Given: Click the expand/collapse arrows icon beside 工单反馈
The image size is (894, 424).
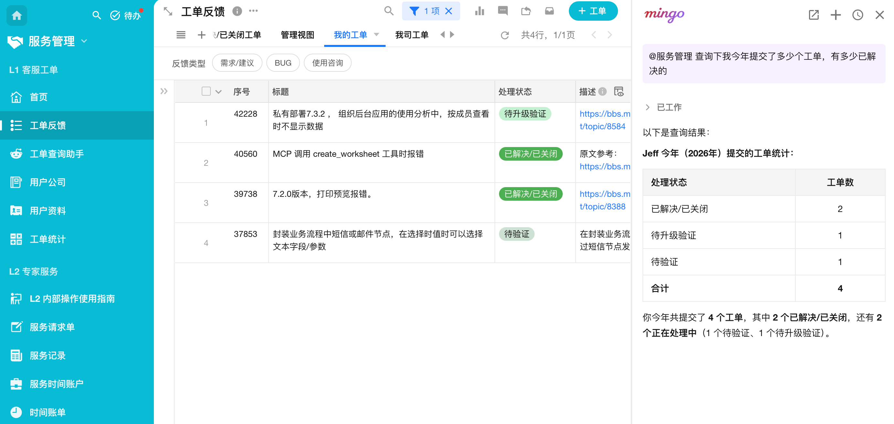Looking at the screenshot, I should click(168, 11).
